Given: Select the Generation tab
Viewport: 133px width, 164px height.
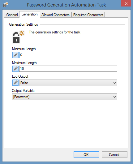Looking at the screenshot, I should point(30,14).
